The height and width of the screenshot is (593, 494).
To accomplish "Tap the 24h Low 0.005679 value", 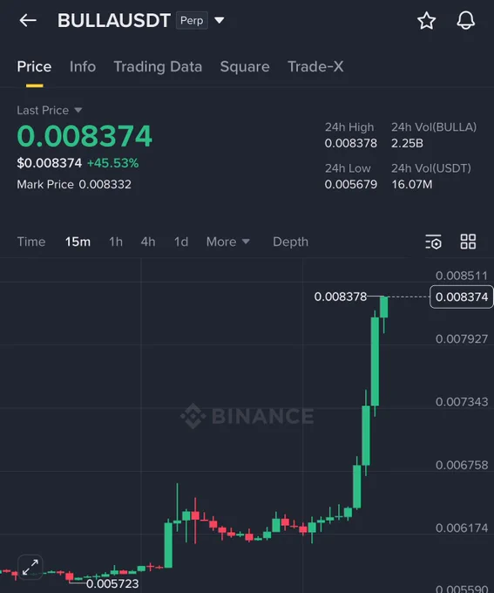I will pyautogui.click(x=351, y=185).
